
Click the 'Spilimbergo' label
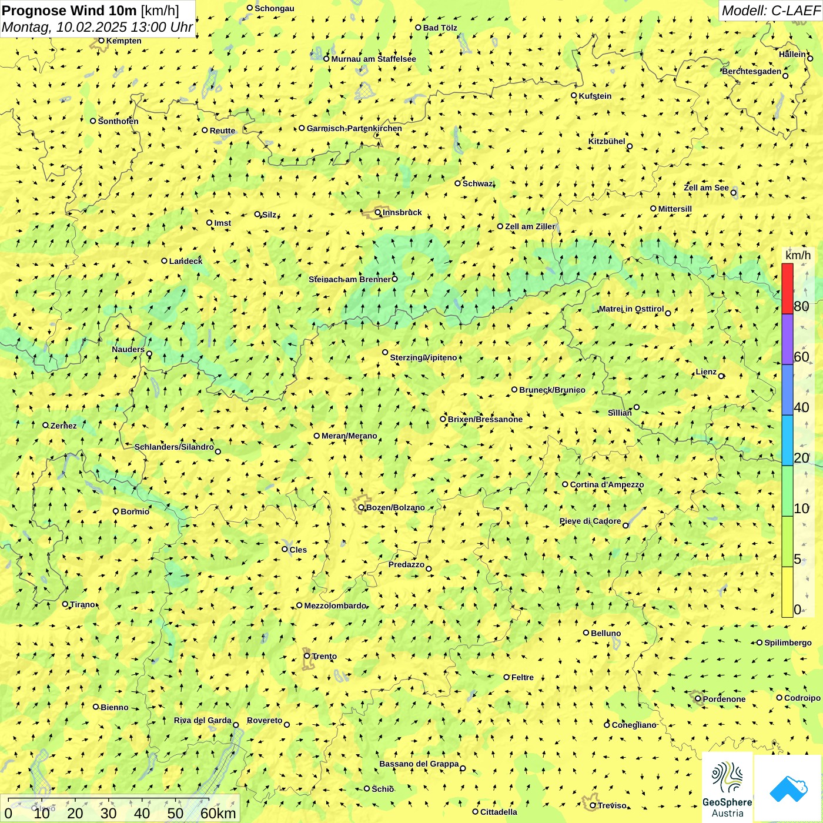coord(788,643)
